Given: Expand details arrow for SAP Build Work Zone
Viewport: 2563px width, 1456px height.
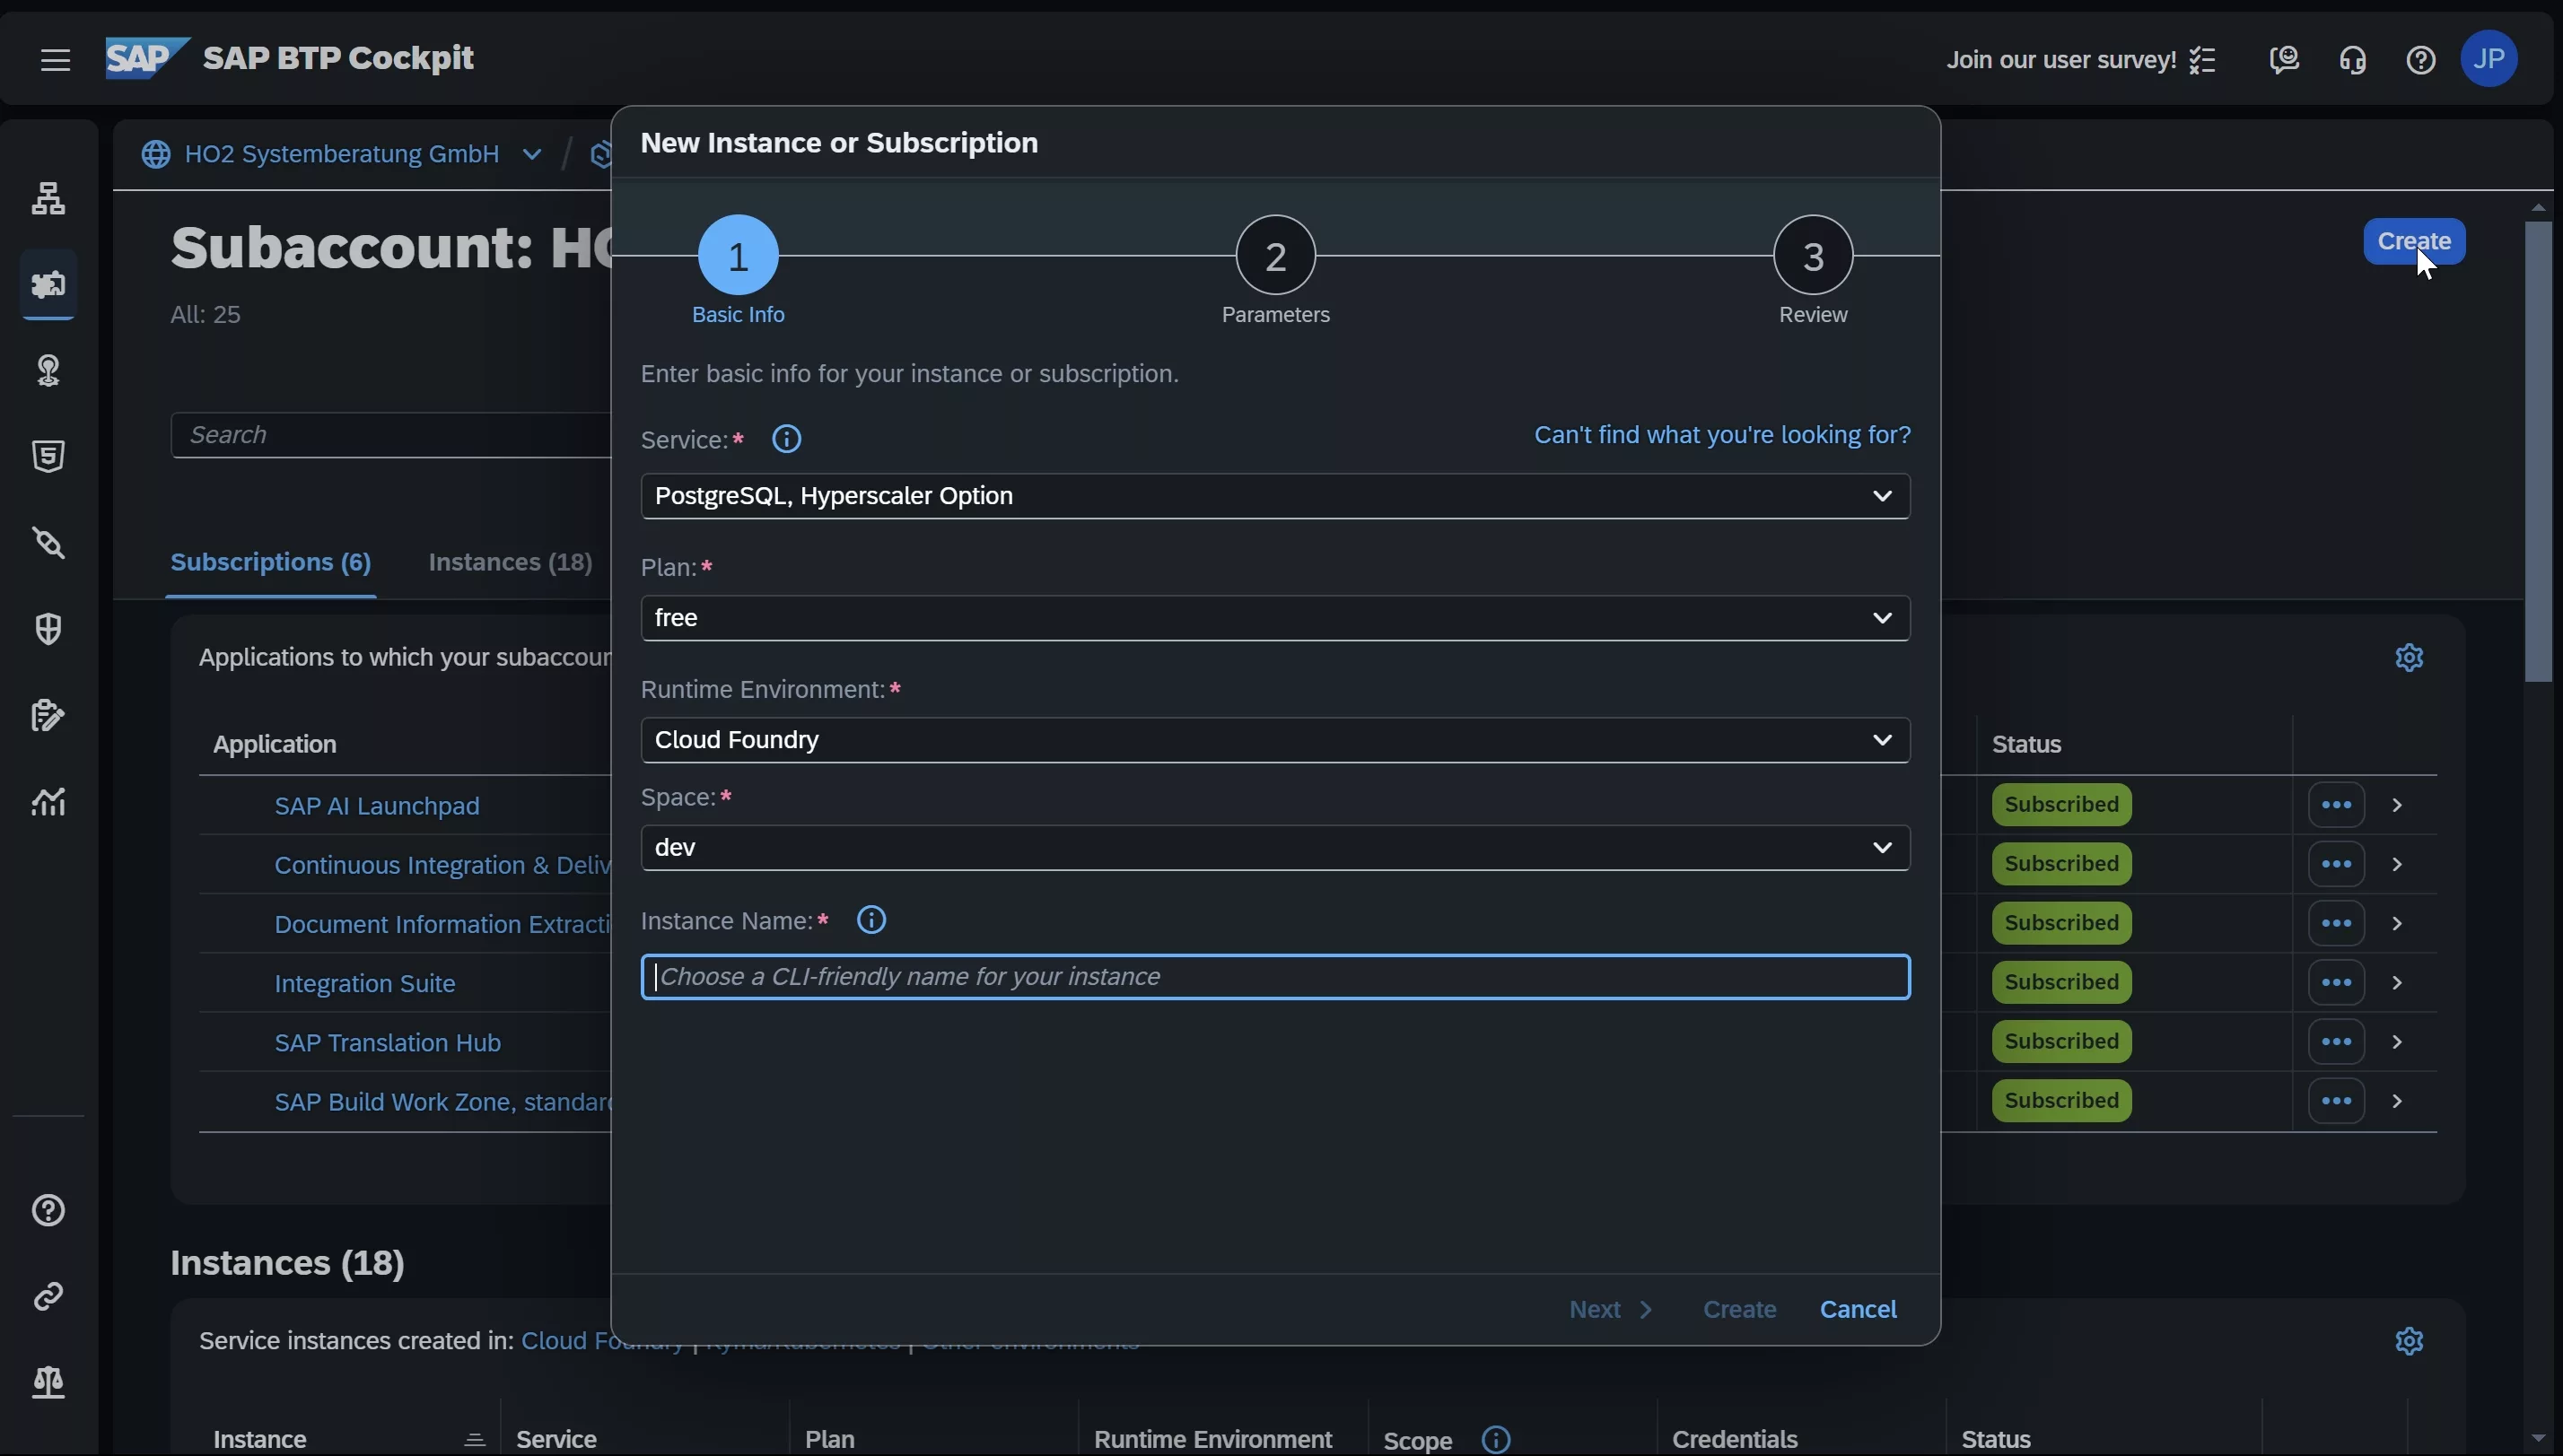Looking at the screenshot, I should 2397,1101.
